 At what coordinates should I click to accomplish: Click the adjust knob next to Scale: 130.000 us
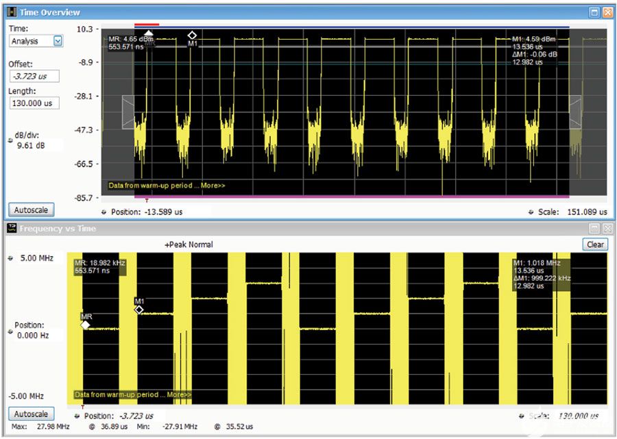(523, 414)
